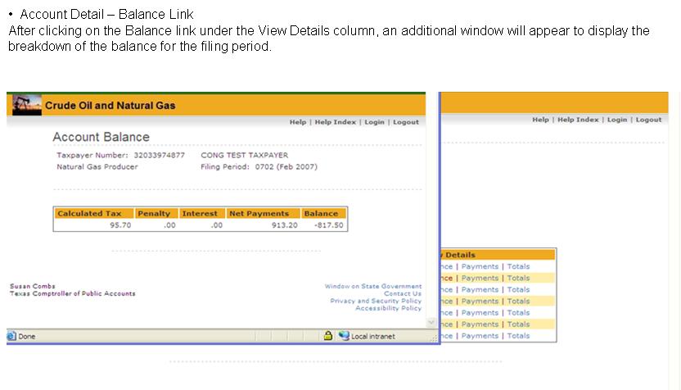Click Logout link in Account Balance popup
Viewport: 681px width, 390px height.
tap(405, 122)
